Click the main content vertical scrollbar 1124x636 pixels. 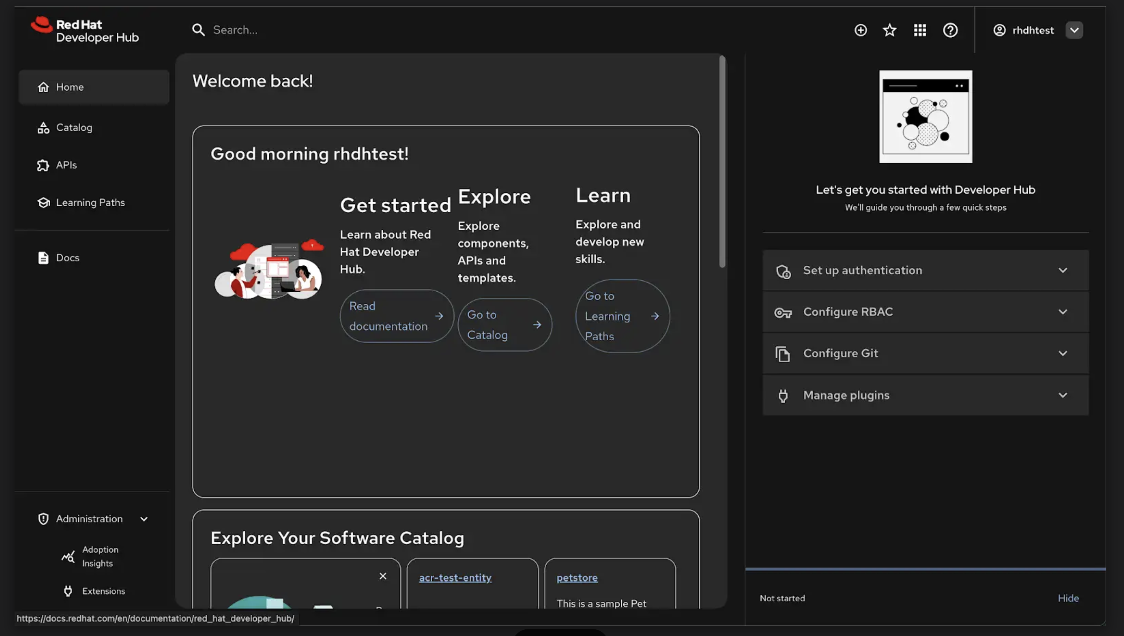(x=722, y=162)
